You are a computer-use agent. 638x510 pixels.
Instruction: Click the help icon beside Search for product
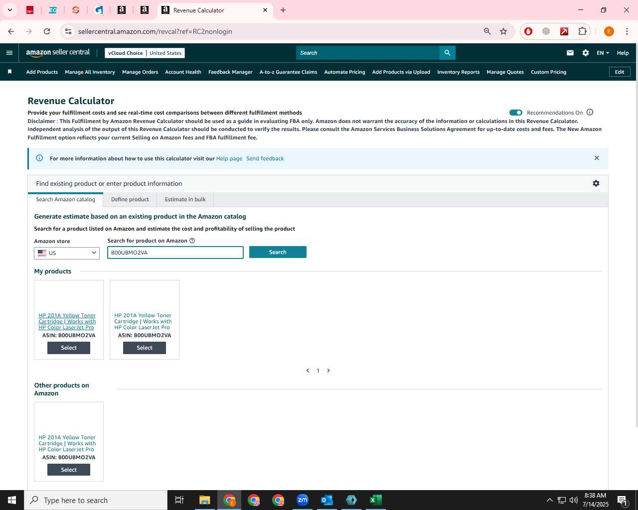tap(192, 241)
